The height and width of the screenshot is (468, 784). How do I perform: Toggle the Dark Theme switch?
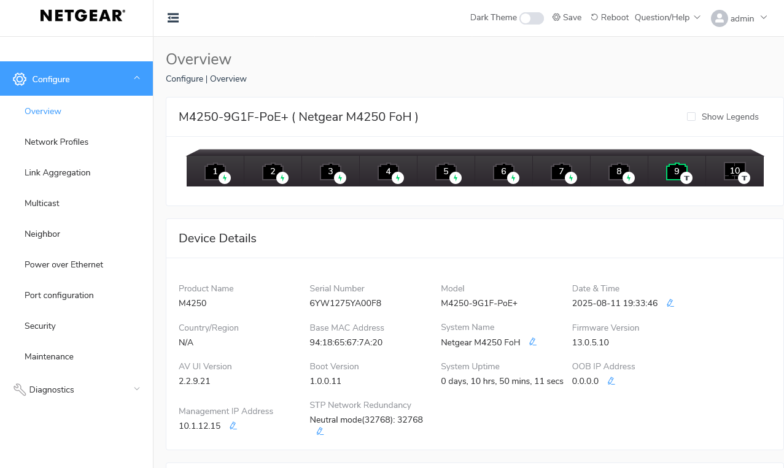click(x=532, y=18)
